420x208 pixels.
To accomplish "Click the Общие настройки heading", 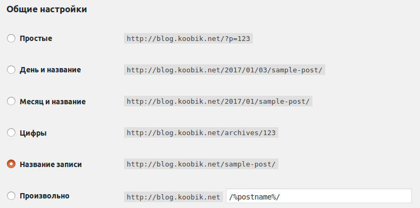I will (47, 10).
